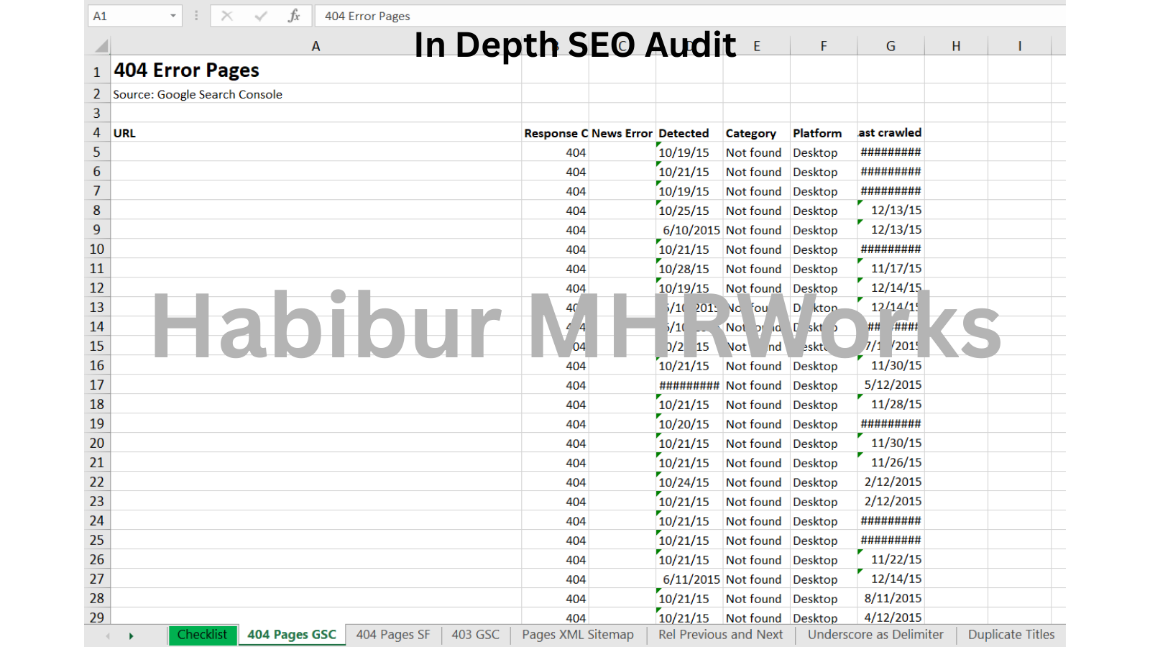Switch to the 403 GSC sheet tab
This screenshot has width=1150, height=647.
coord(475,635)
